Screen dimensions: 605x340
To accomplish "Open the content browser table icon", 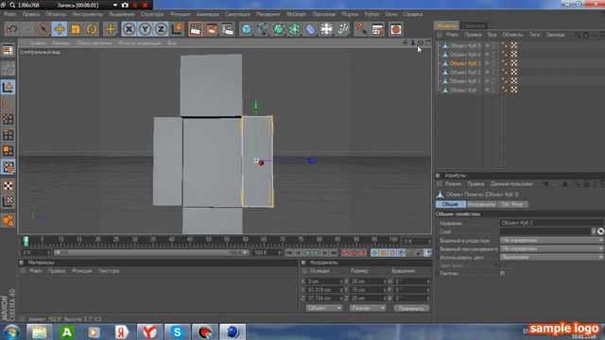I will [377, 29].
